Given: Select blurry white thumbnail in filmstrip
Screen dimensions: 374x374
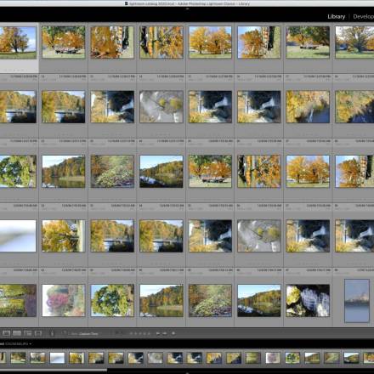Looking at the screenshot, I should tap(57, 358).
